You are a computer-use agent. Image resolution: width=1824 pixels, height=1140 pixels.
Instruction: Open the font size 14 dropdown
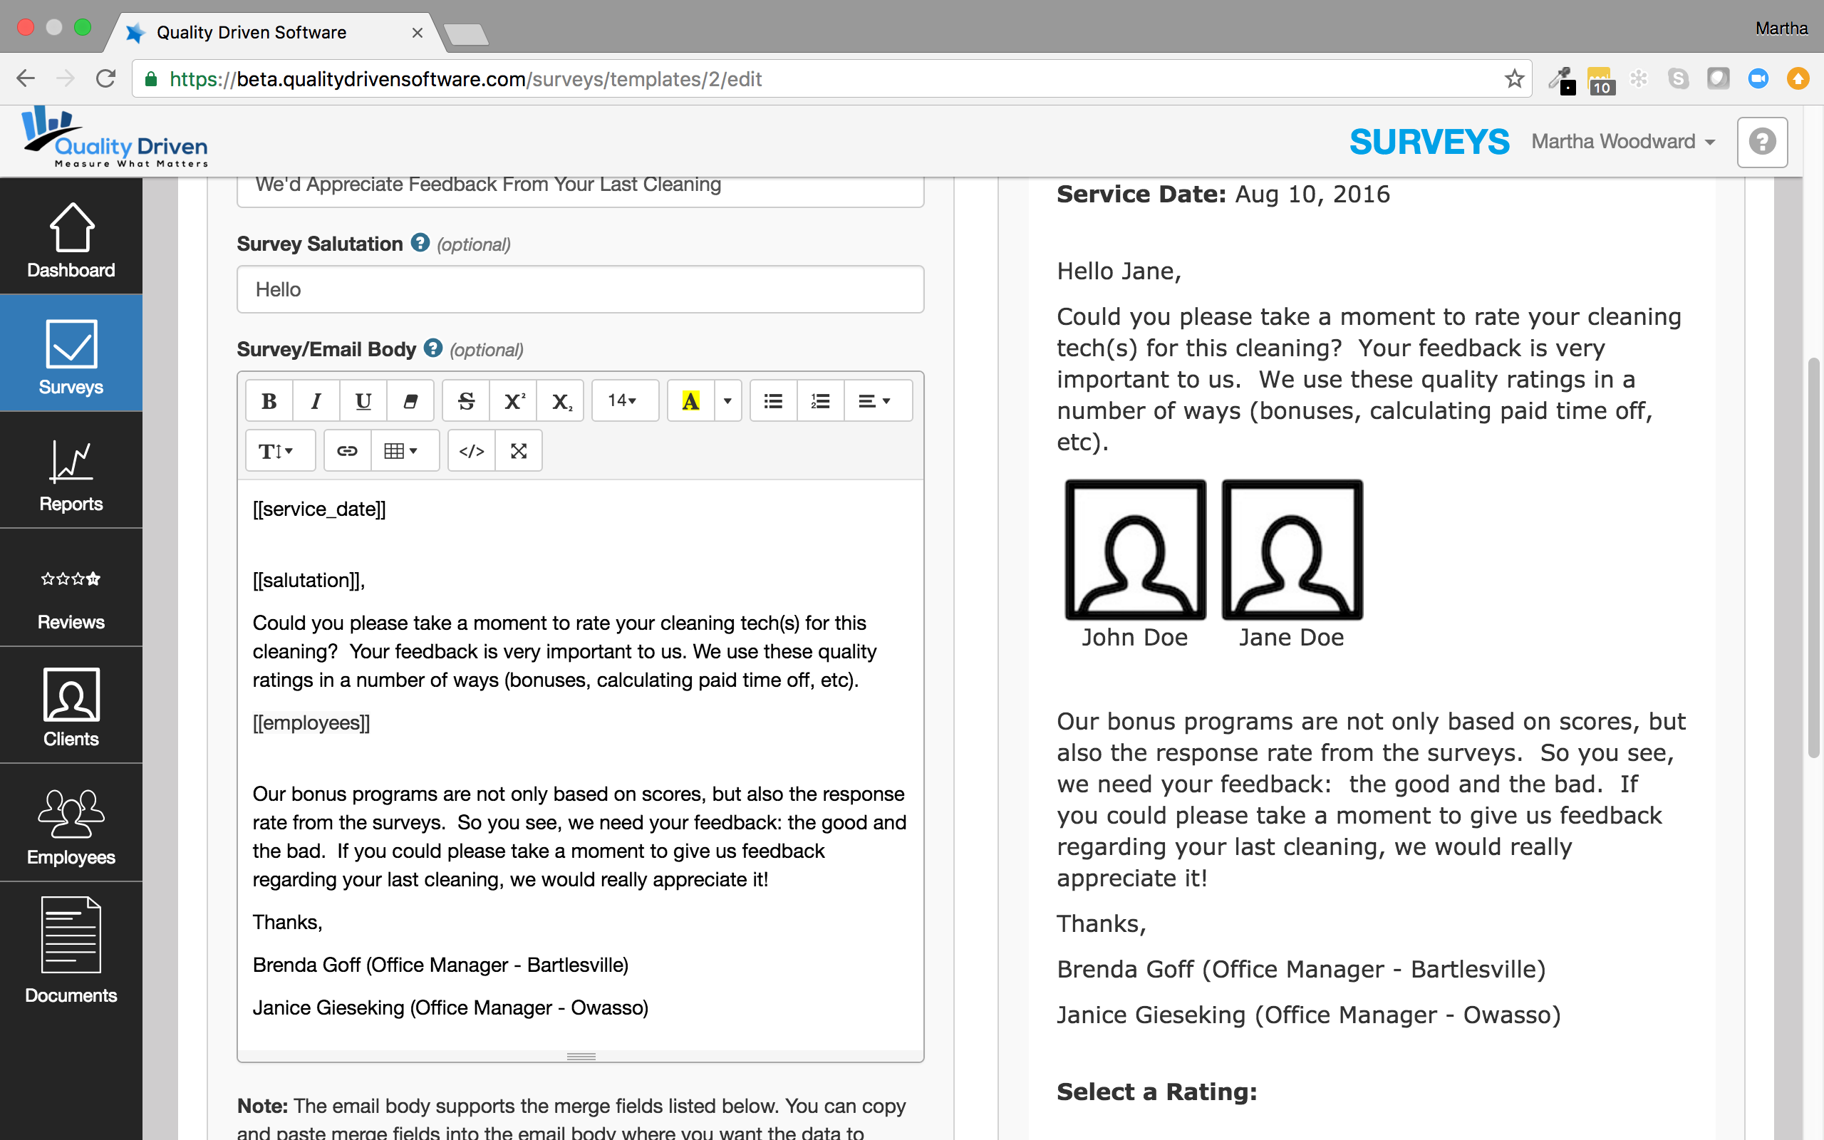pyautogui.click(x=623, y=401)
